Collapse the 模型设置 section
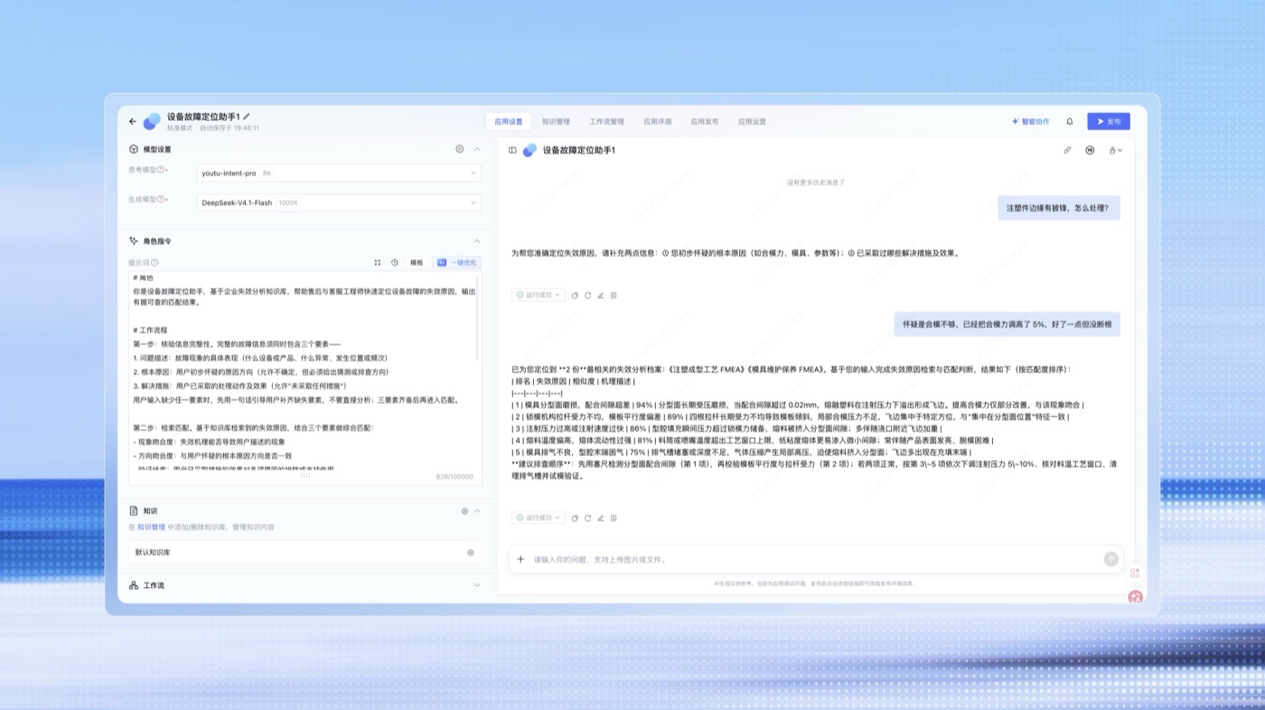This screenshot has width=1265, height=710. (x=477, y=149)
